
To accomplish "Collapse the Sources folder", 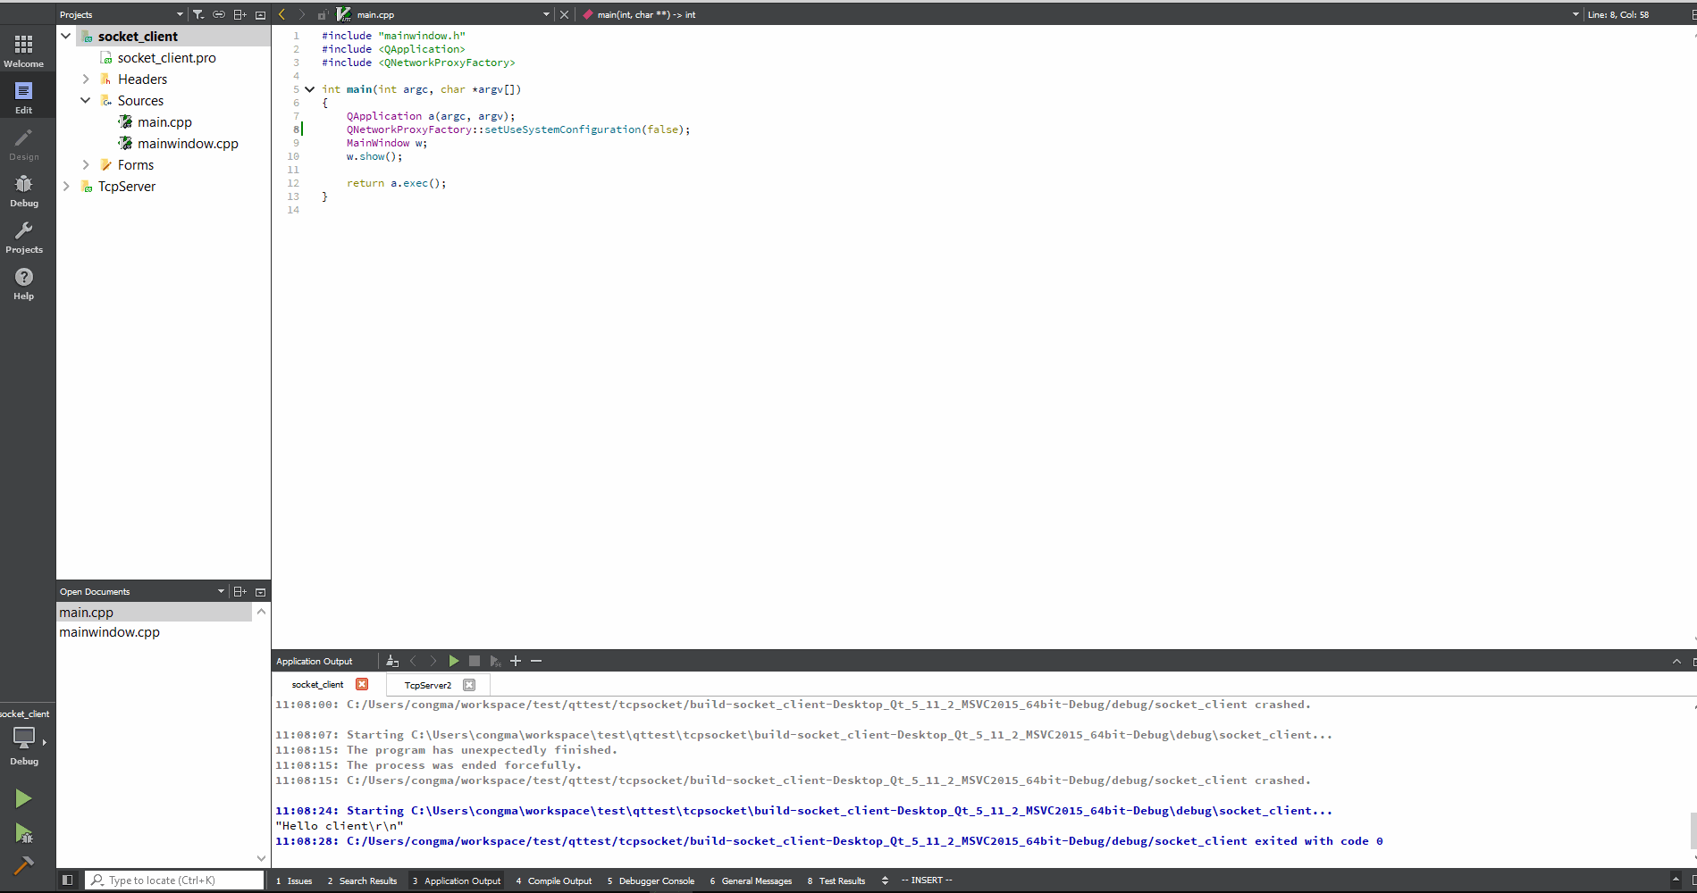I will tap(86, 101).
